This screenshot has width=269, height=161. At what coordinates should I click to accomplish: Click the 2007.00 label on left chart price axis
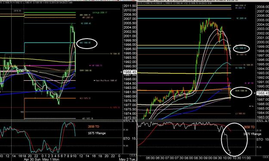pyautogui.click(x=130, y=19)
